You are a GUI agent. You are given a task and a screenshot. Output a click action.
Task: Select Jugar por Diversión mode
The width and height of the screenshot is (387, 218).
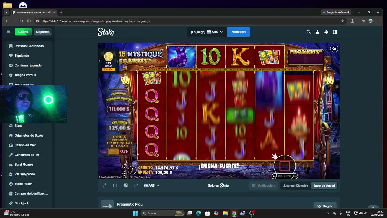[296, 186]
